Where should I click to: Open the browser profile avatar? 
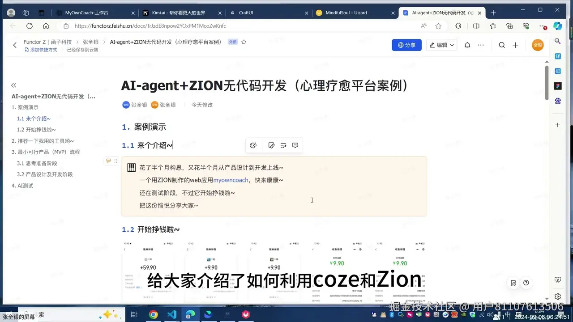11,13
